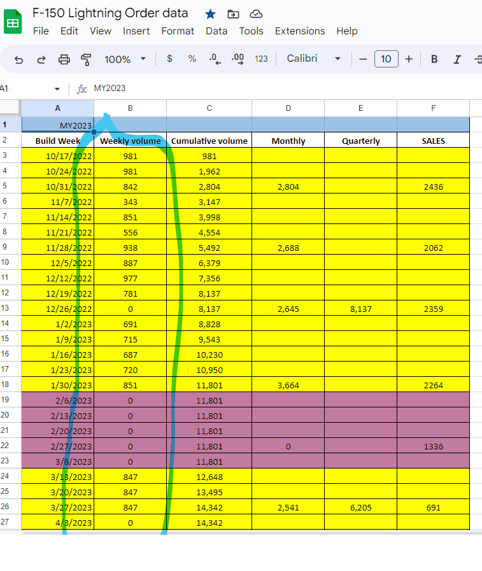Toggle italic formatting
Image resolution: width=482 pixels, height=571 pixels.
457,59
